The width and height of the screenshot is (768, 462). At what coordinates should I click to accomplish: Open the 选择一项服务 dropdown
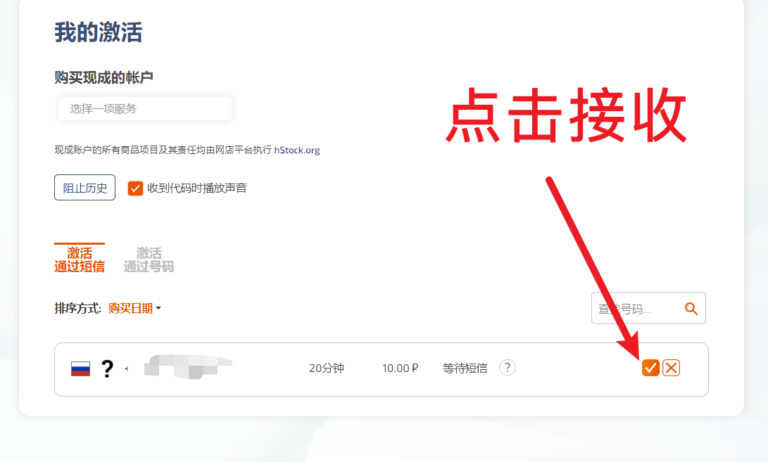[x=144, y=109]
